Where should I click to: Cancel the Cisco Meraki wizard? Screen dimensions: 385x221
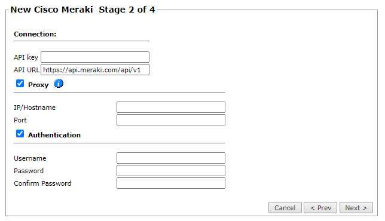[x=285, y=208]
